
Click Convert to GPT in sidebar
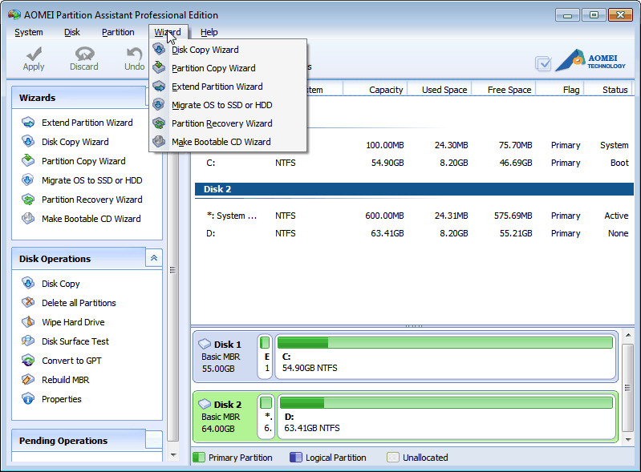pos(71,361)
